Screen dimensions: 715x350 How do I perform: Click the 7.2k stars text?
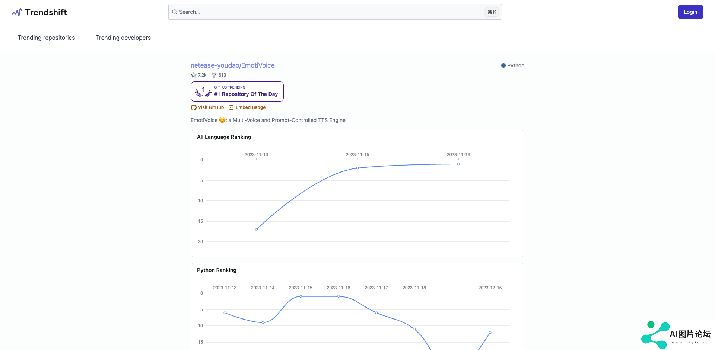coord(202,75)
